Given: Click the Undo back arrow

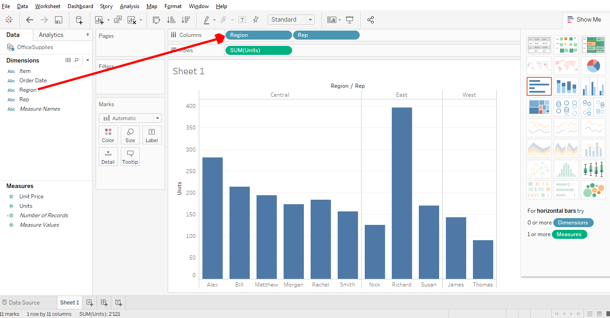Looking at the screenshot, I should point(30,20).
